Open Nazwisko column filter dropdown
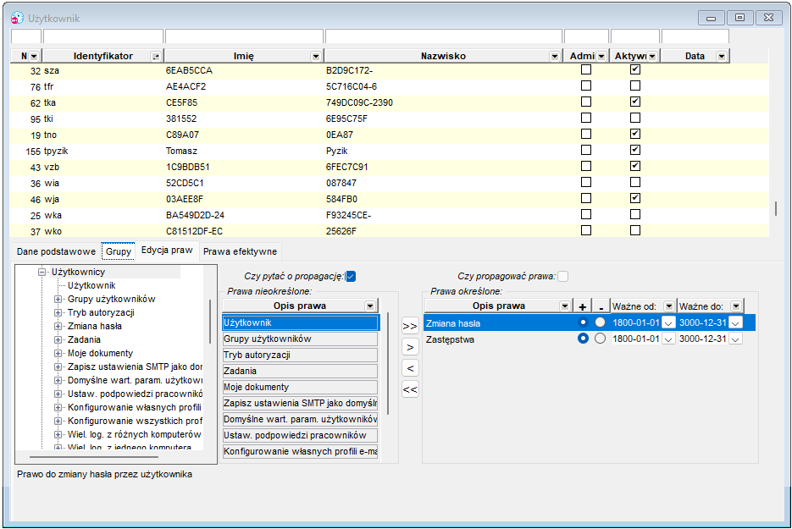Viewport: 792px width, 529px height. [x=555, y=56]
